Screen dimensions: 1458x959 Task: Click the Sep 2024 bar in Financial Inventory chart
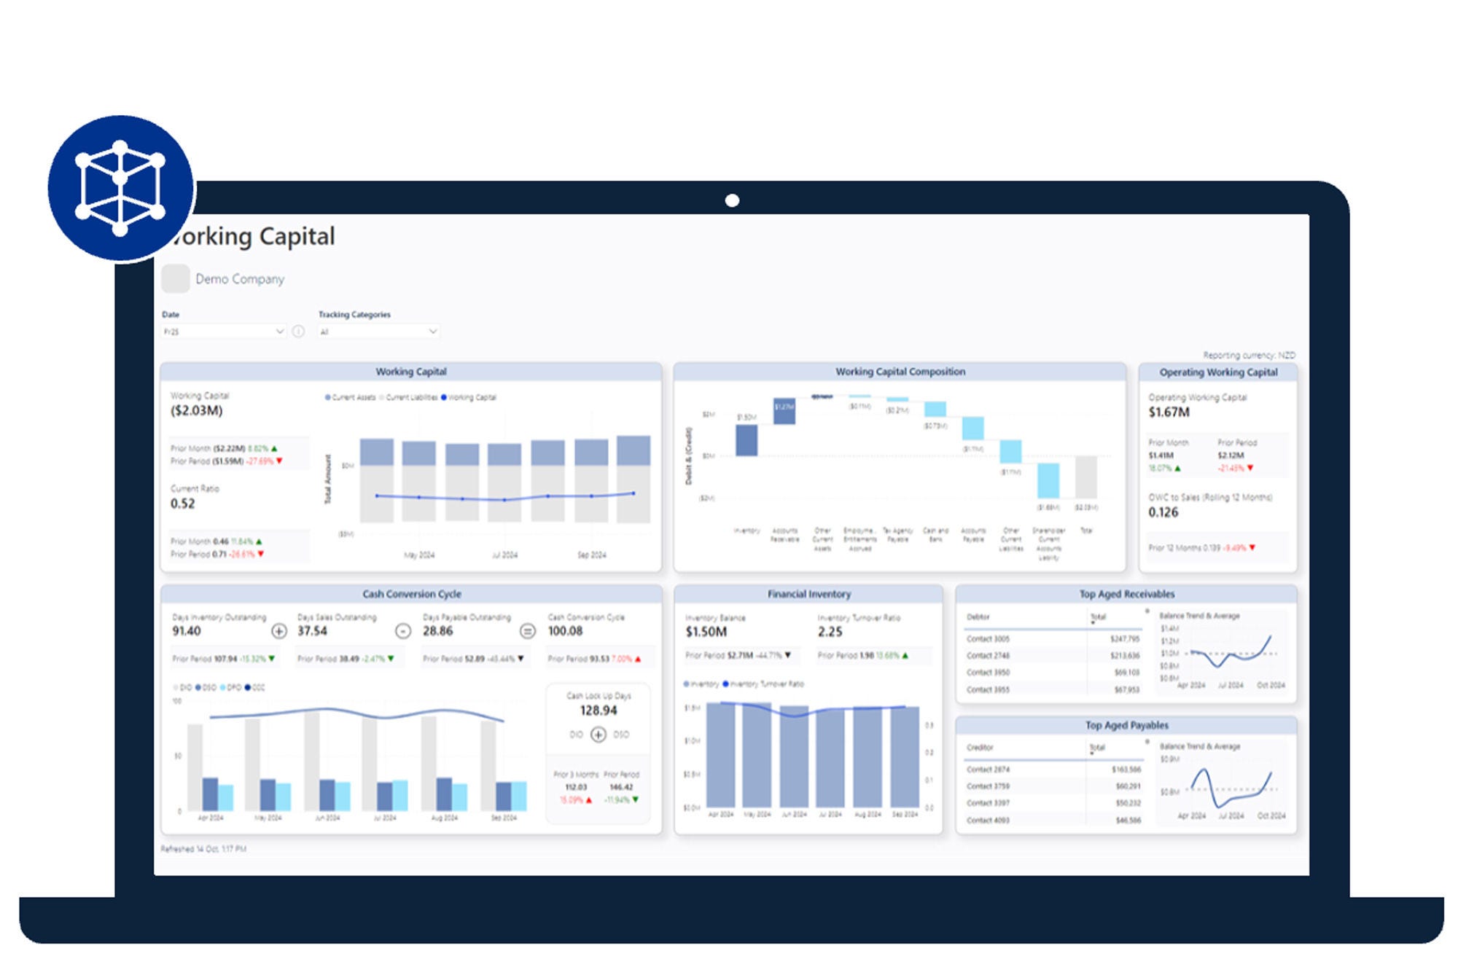click(905, 758)
